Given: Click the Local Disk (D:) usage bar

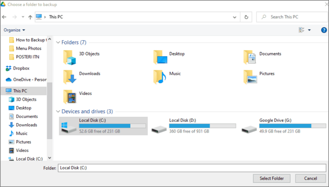Looking at the screenshot, I should 203,126.
